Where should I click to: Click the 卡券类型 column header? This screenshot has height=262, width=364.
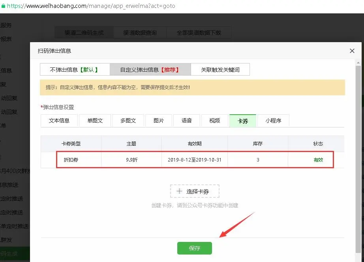pos(71,144)
